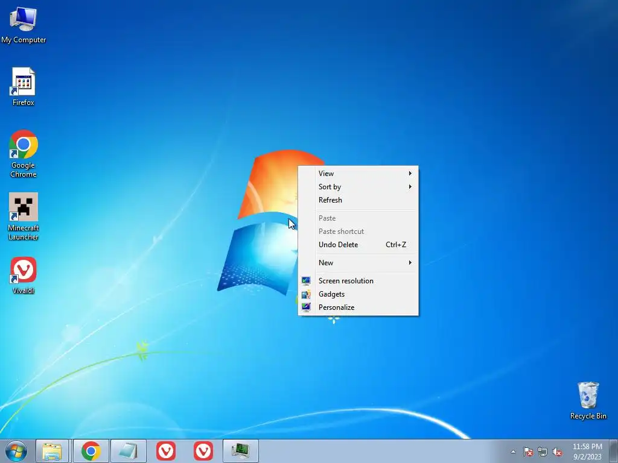Select the Firefox shortcut on the desktop
The height and width of the screenshot is (463, 618).
(24, 87)
